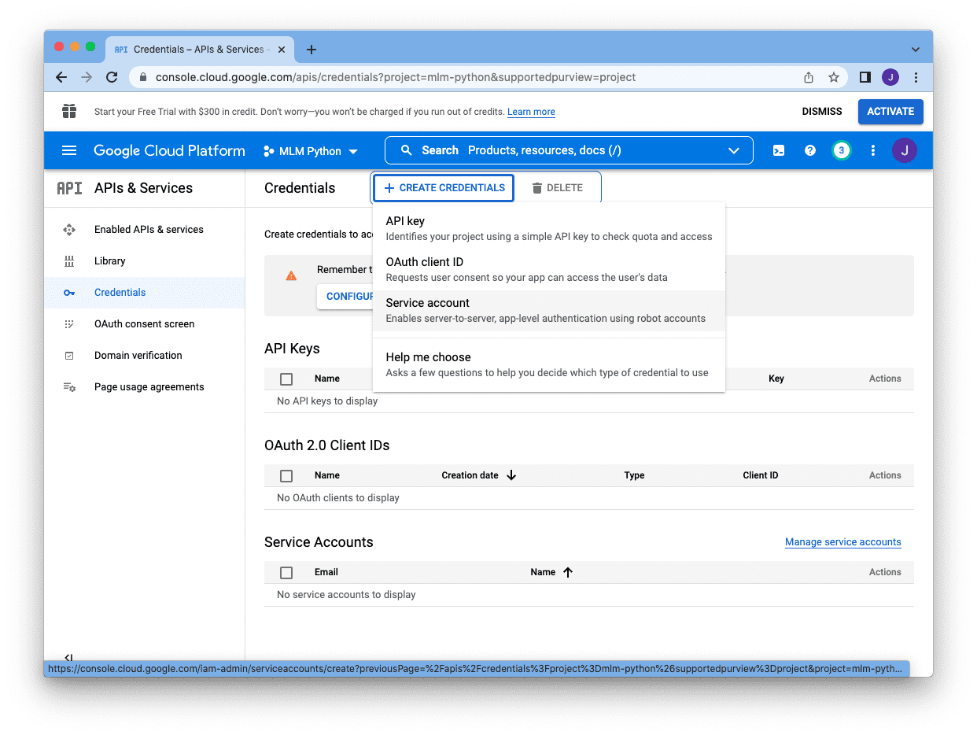Click the Email column header
Viewport: 977px width, 735px height.
coord(326,572)
